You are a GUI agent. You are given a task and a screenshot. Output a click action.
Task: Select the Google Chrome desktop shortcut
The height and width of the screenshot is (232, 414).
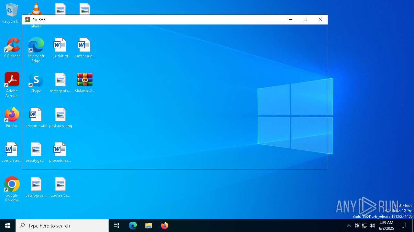[12, 189]
